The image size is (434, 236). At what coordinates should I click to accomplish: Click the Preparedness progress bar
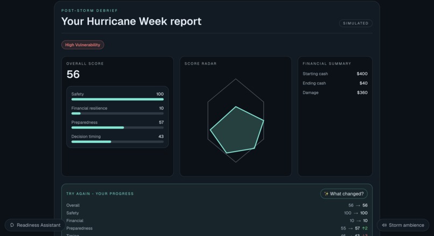tap(117, 127)
